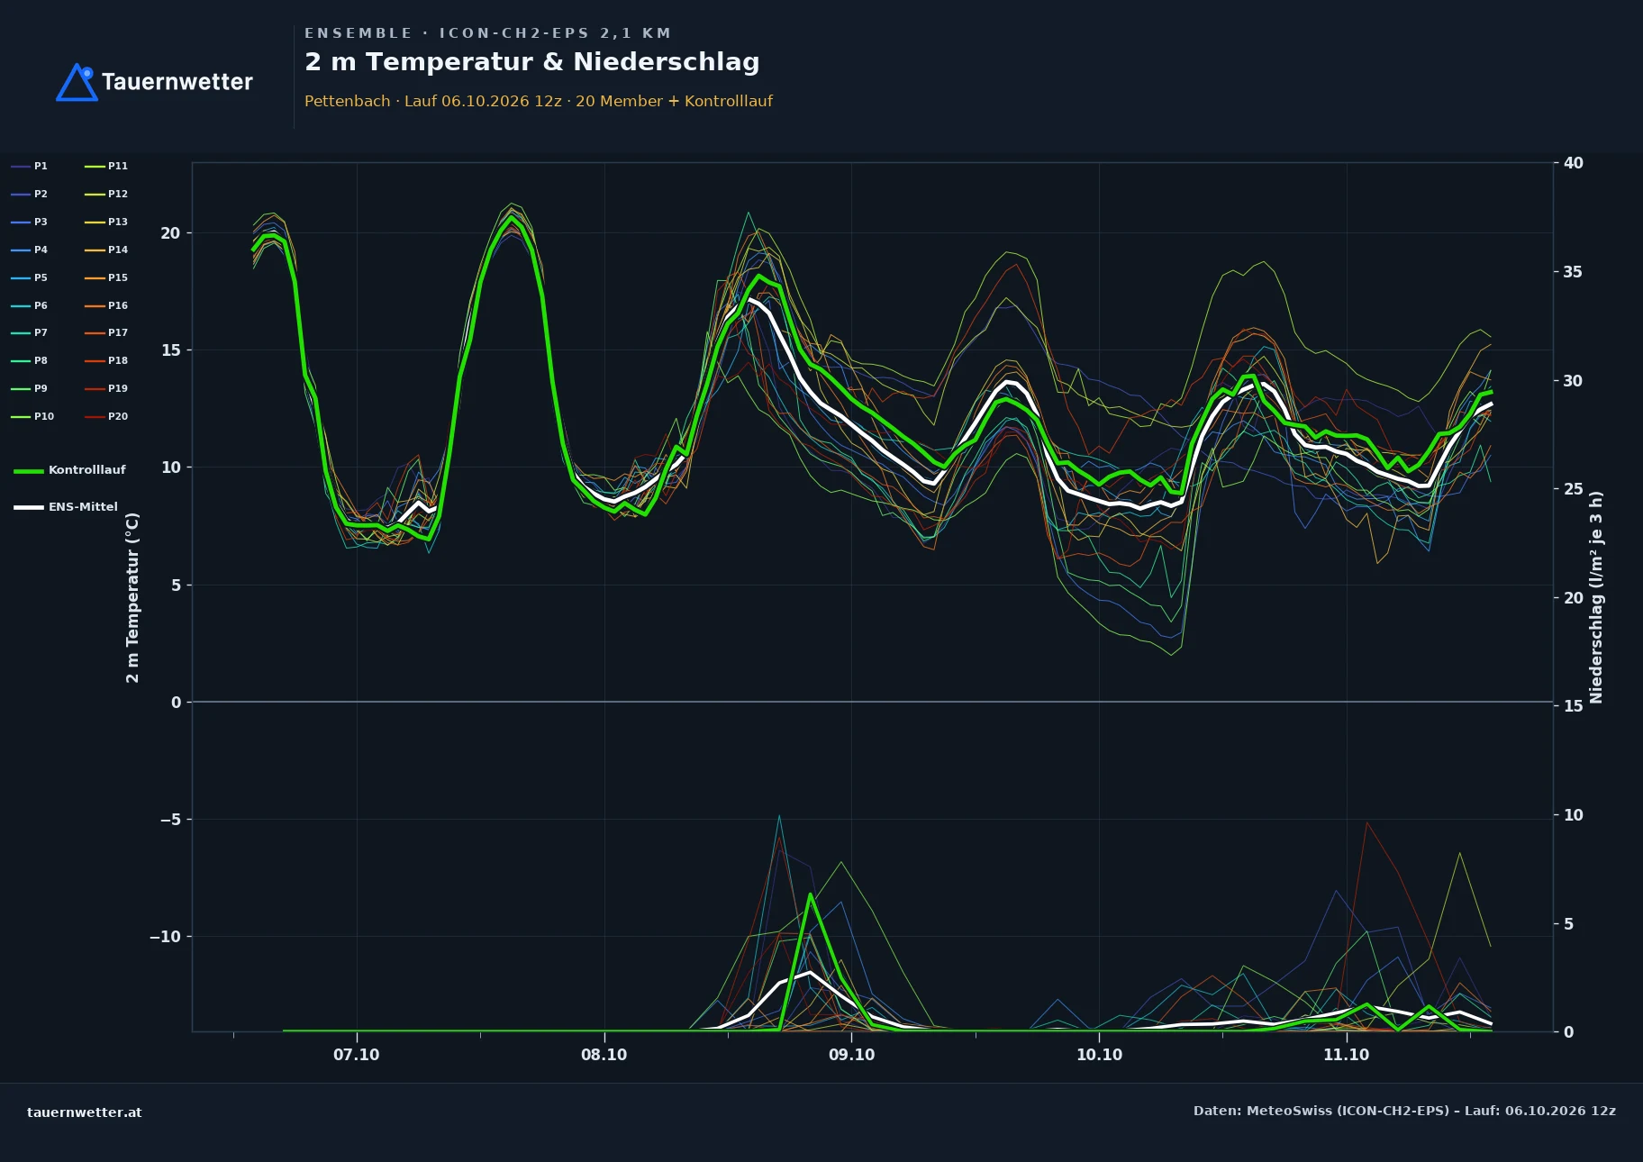The width and height of the screenshot is (1643, 1162).
Task: Select the P7 legend entry
Action: pos(30,332)
